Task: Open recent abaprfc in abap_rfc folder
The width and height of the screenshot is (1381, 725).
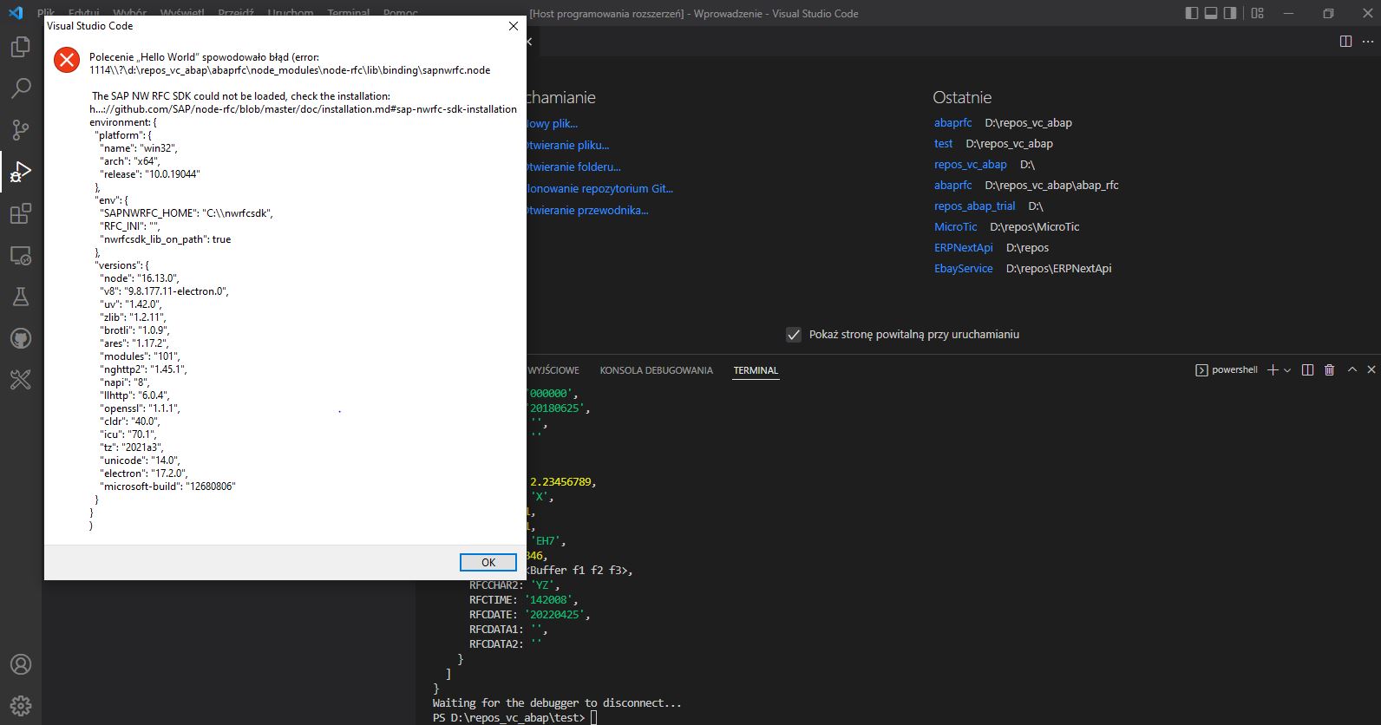Action: [952, 186]
